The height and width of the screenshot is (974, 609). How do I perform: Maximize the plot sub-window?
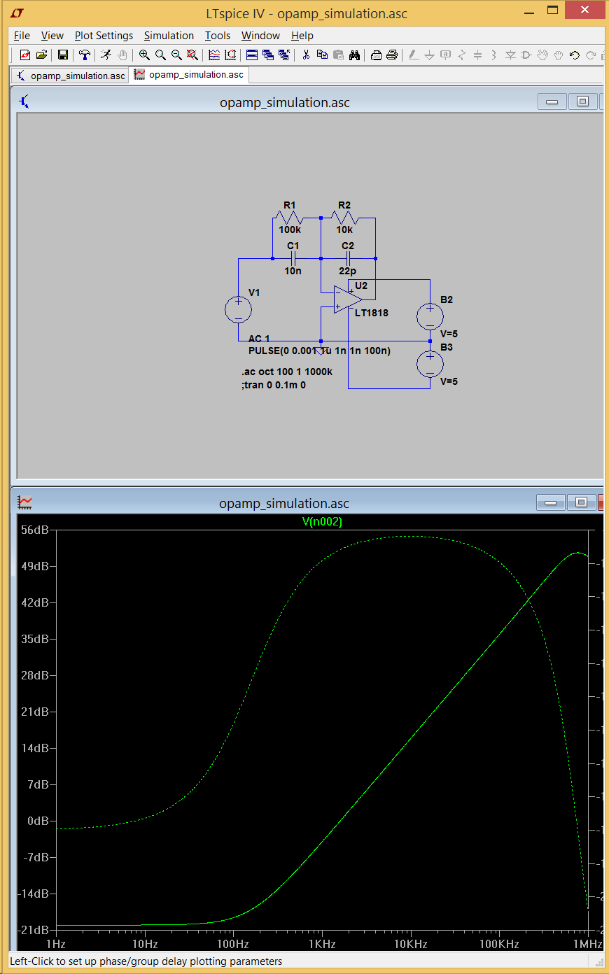[x=581, y=502]
